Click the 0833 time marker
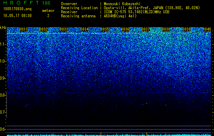Viewport: 214px width, 136px height. point(64,29)
